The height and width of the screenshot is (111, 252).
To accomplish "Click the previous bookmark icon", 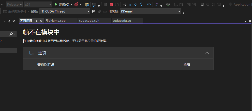I will tap(208, 5).
